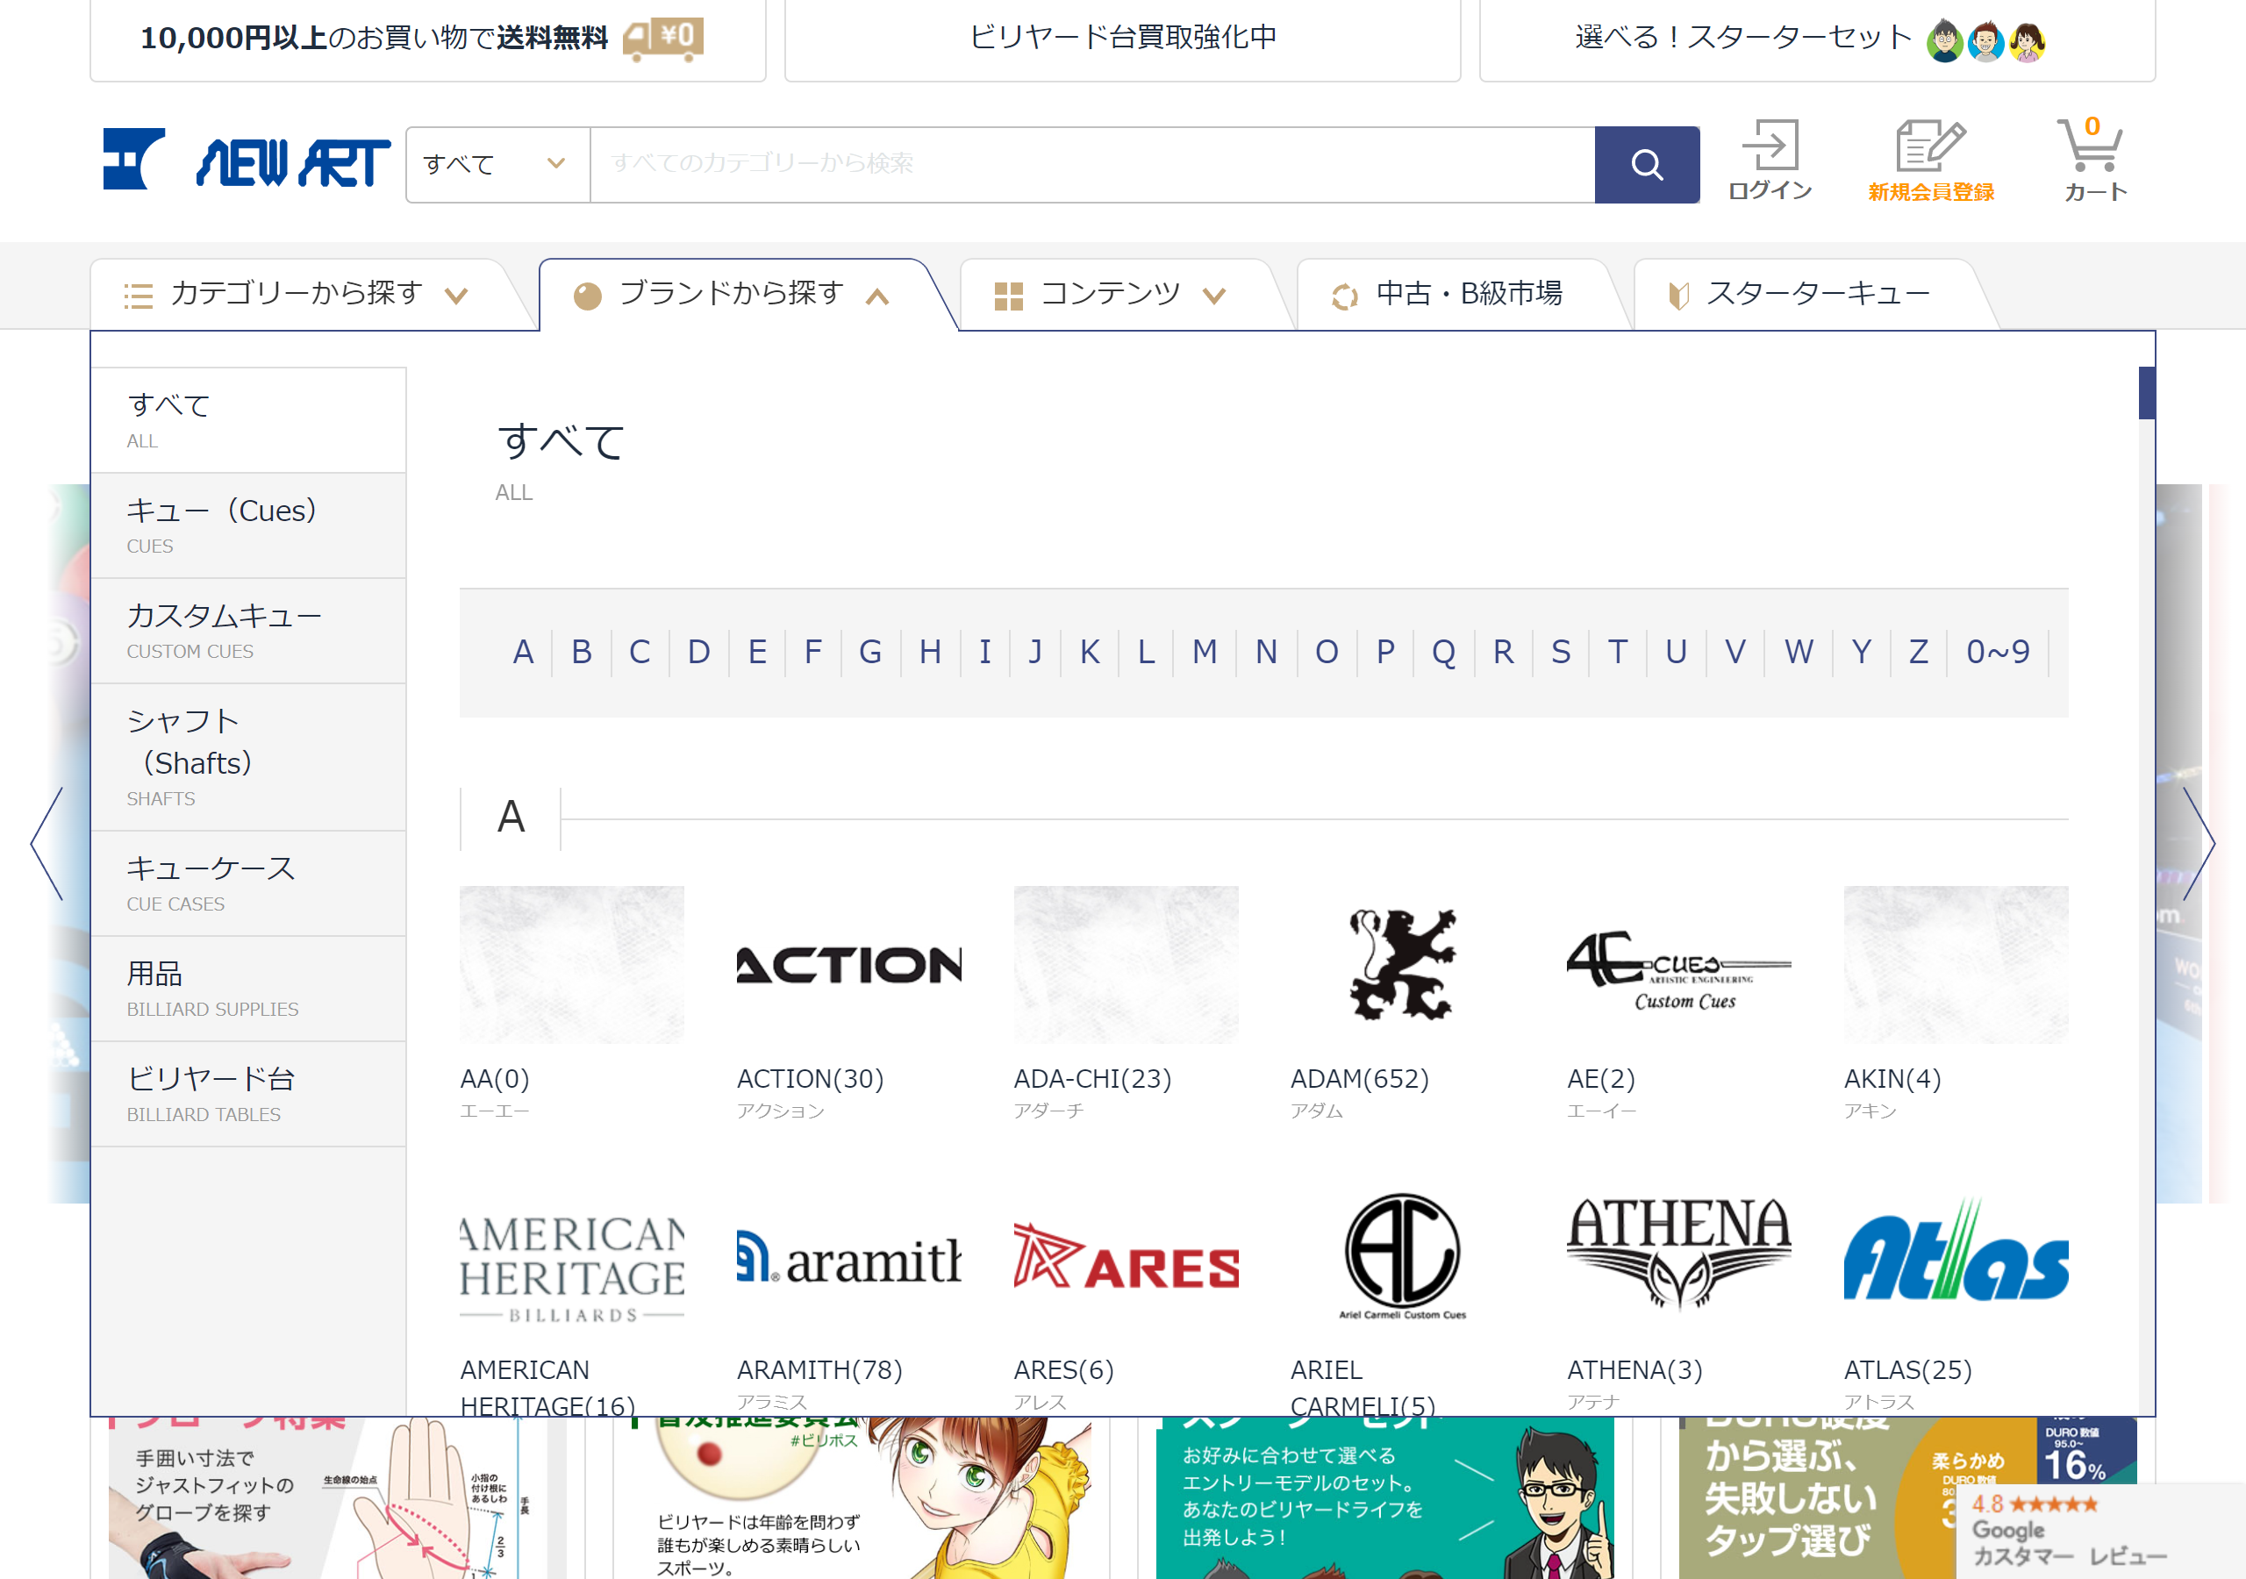Screen dimensions: 2246x1579
Task: Jump to brands starting with M
Action: pos(1205,652)
